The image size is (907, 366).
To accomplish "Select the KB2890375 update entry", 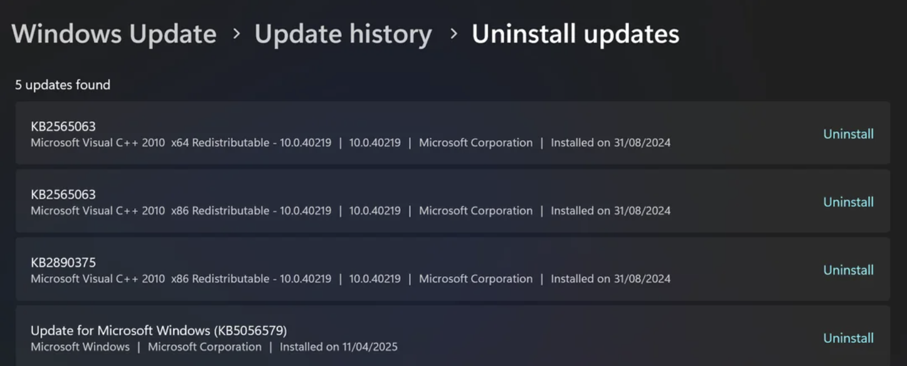I will [376, 269].
